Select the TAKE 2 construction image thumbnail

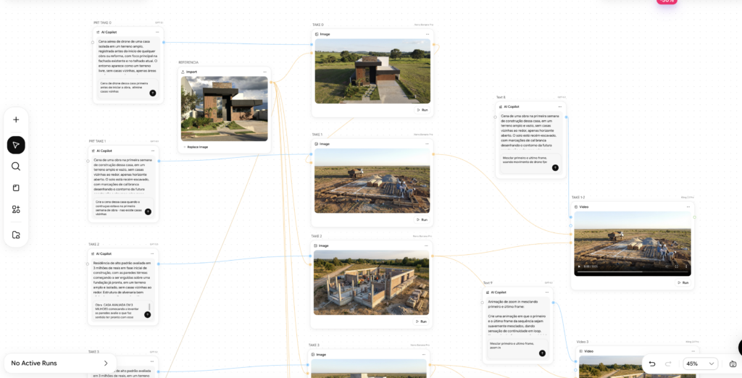pos(371,282)
